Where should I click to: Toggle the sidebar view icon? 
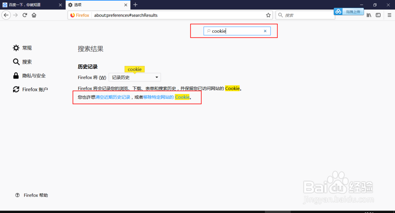(378, 15)
